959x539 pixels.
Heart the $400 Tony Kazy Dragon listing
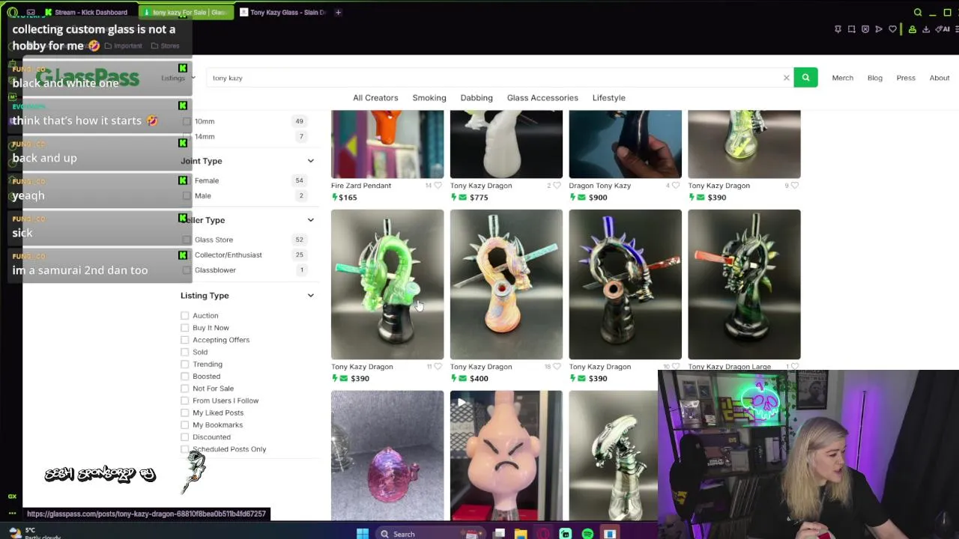[557, 367]
